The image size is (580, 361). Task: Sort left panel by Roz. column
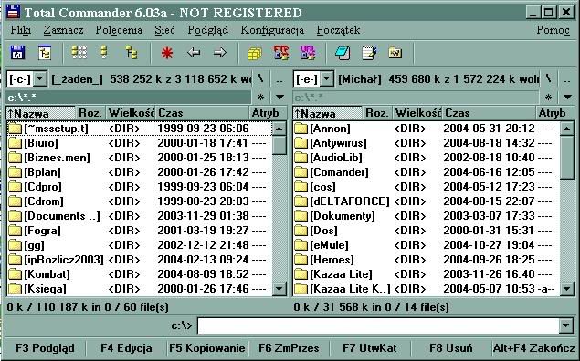point(90,113)
